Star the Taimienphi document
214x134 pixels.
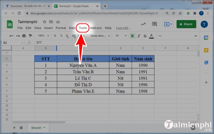point(45,22)
